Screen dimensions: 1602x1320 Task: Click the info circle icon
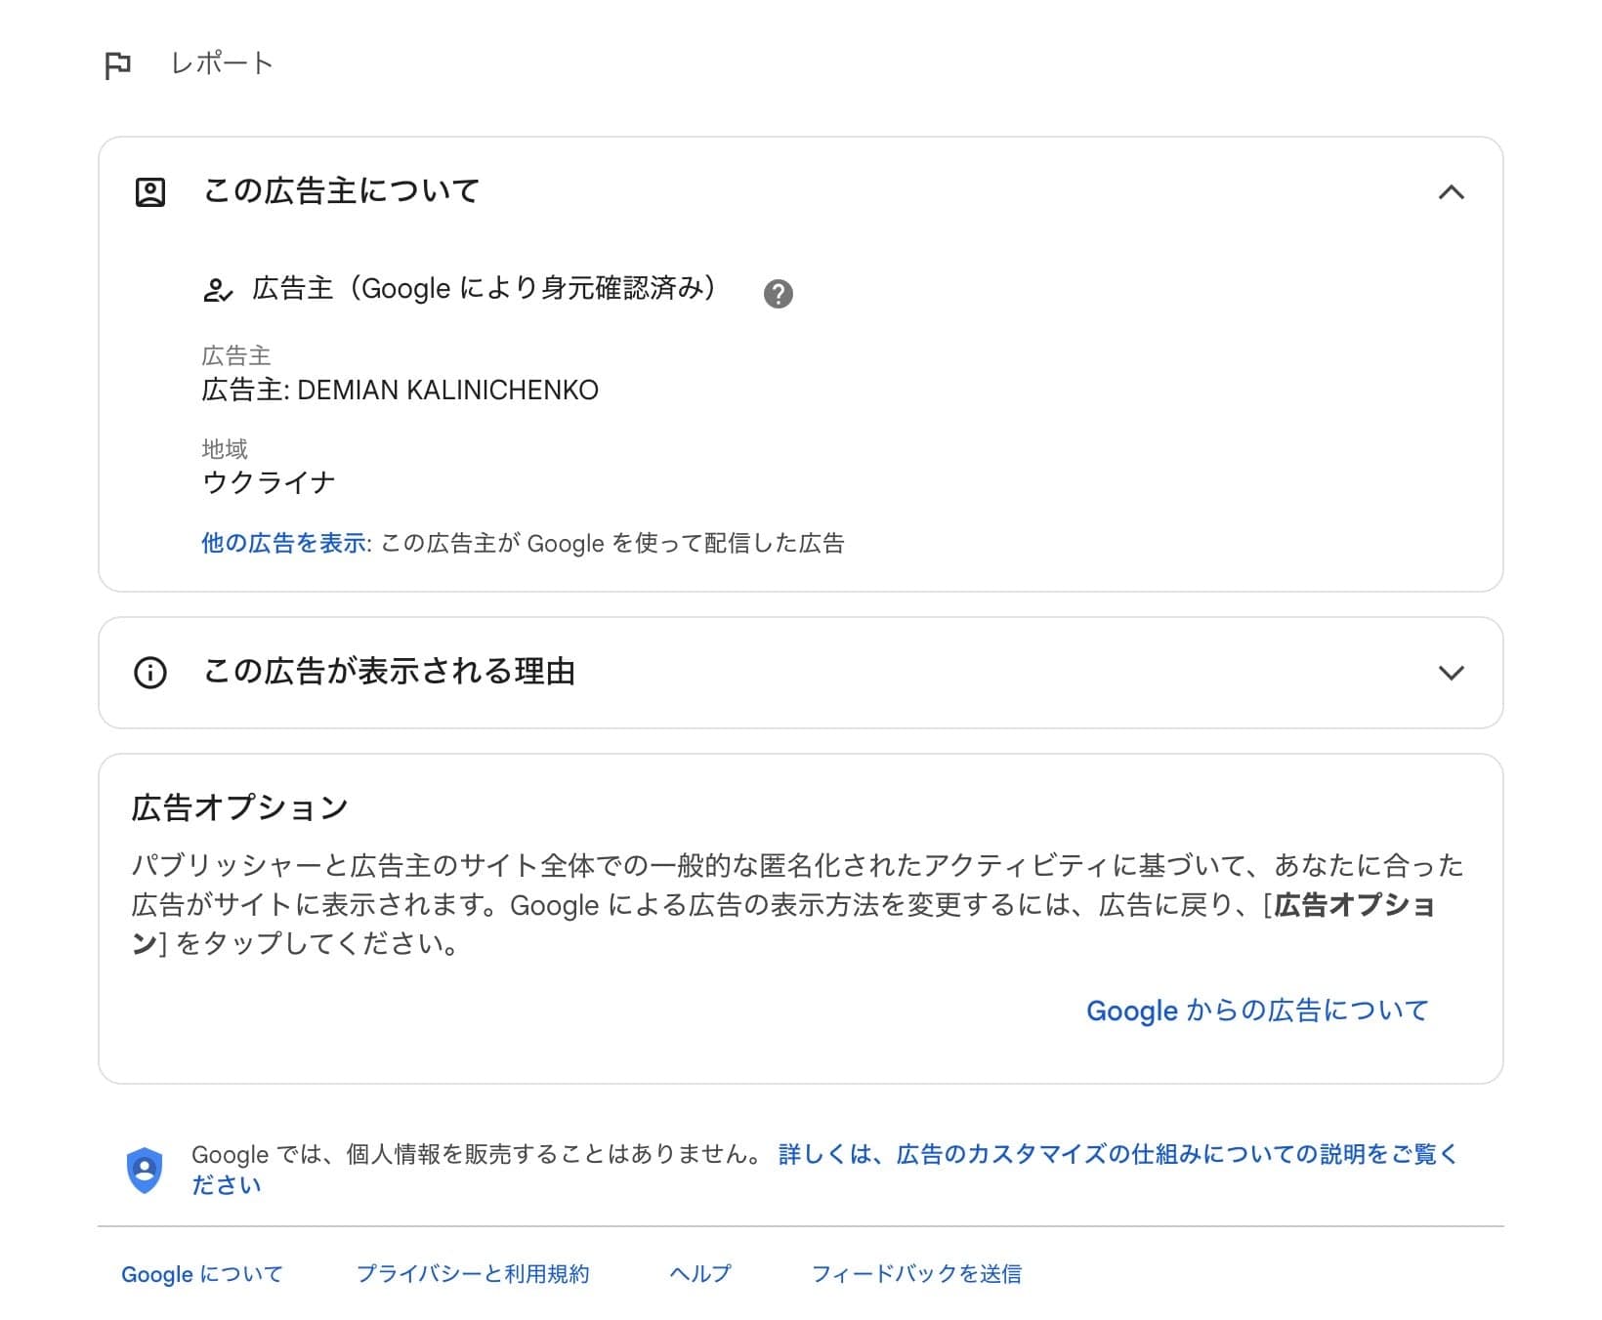(x=149, y=673)
